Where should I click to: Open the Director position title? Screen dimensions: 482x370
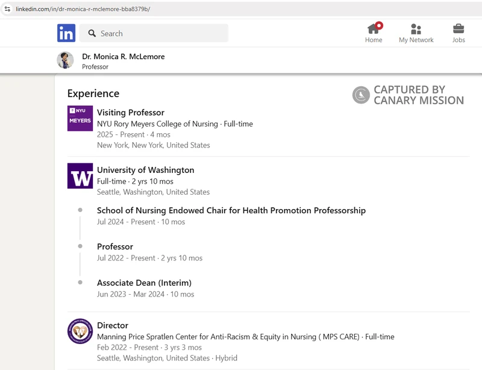113,325
